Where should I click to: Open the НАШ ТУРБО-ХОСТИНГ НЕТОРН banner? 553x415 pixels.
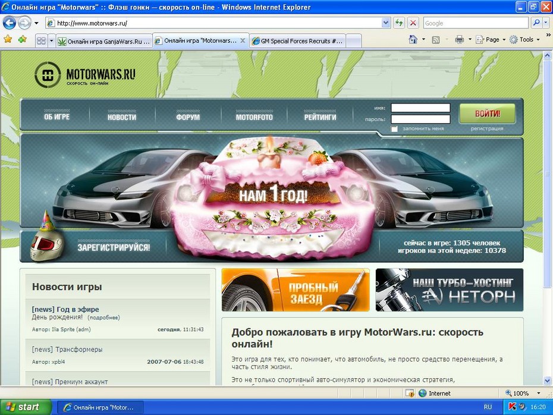click(x=450, y=290)
